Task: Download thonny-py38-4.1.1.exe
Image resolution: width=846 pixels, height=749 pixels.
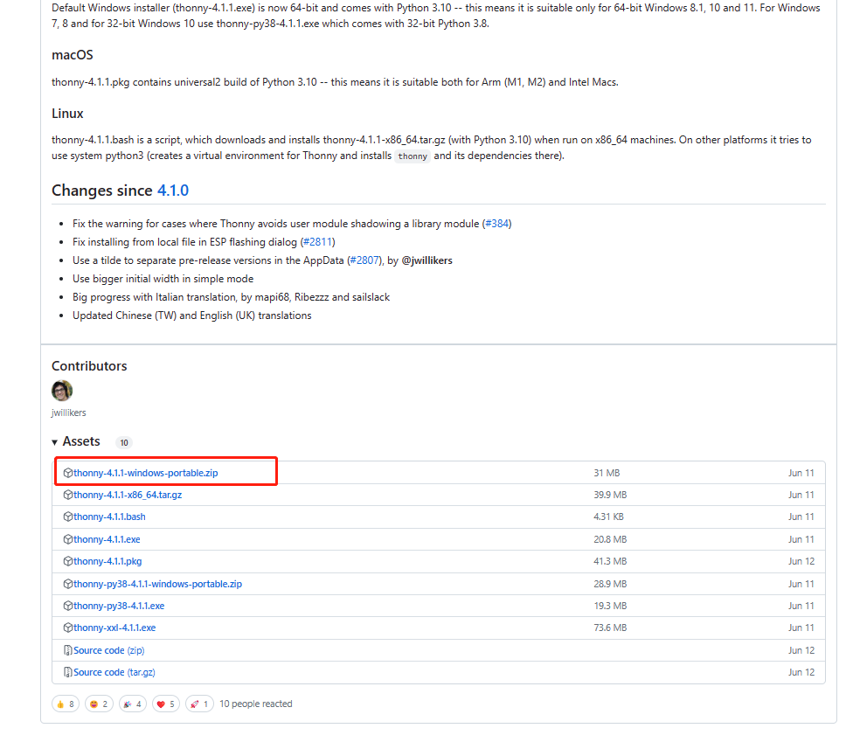Action: click(119, 606)
